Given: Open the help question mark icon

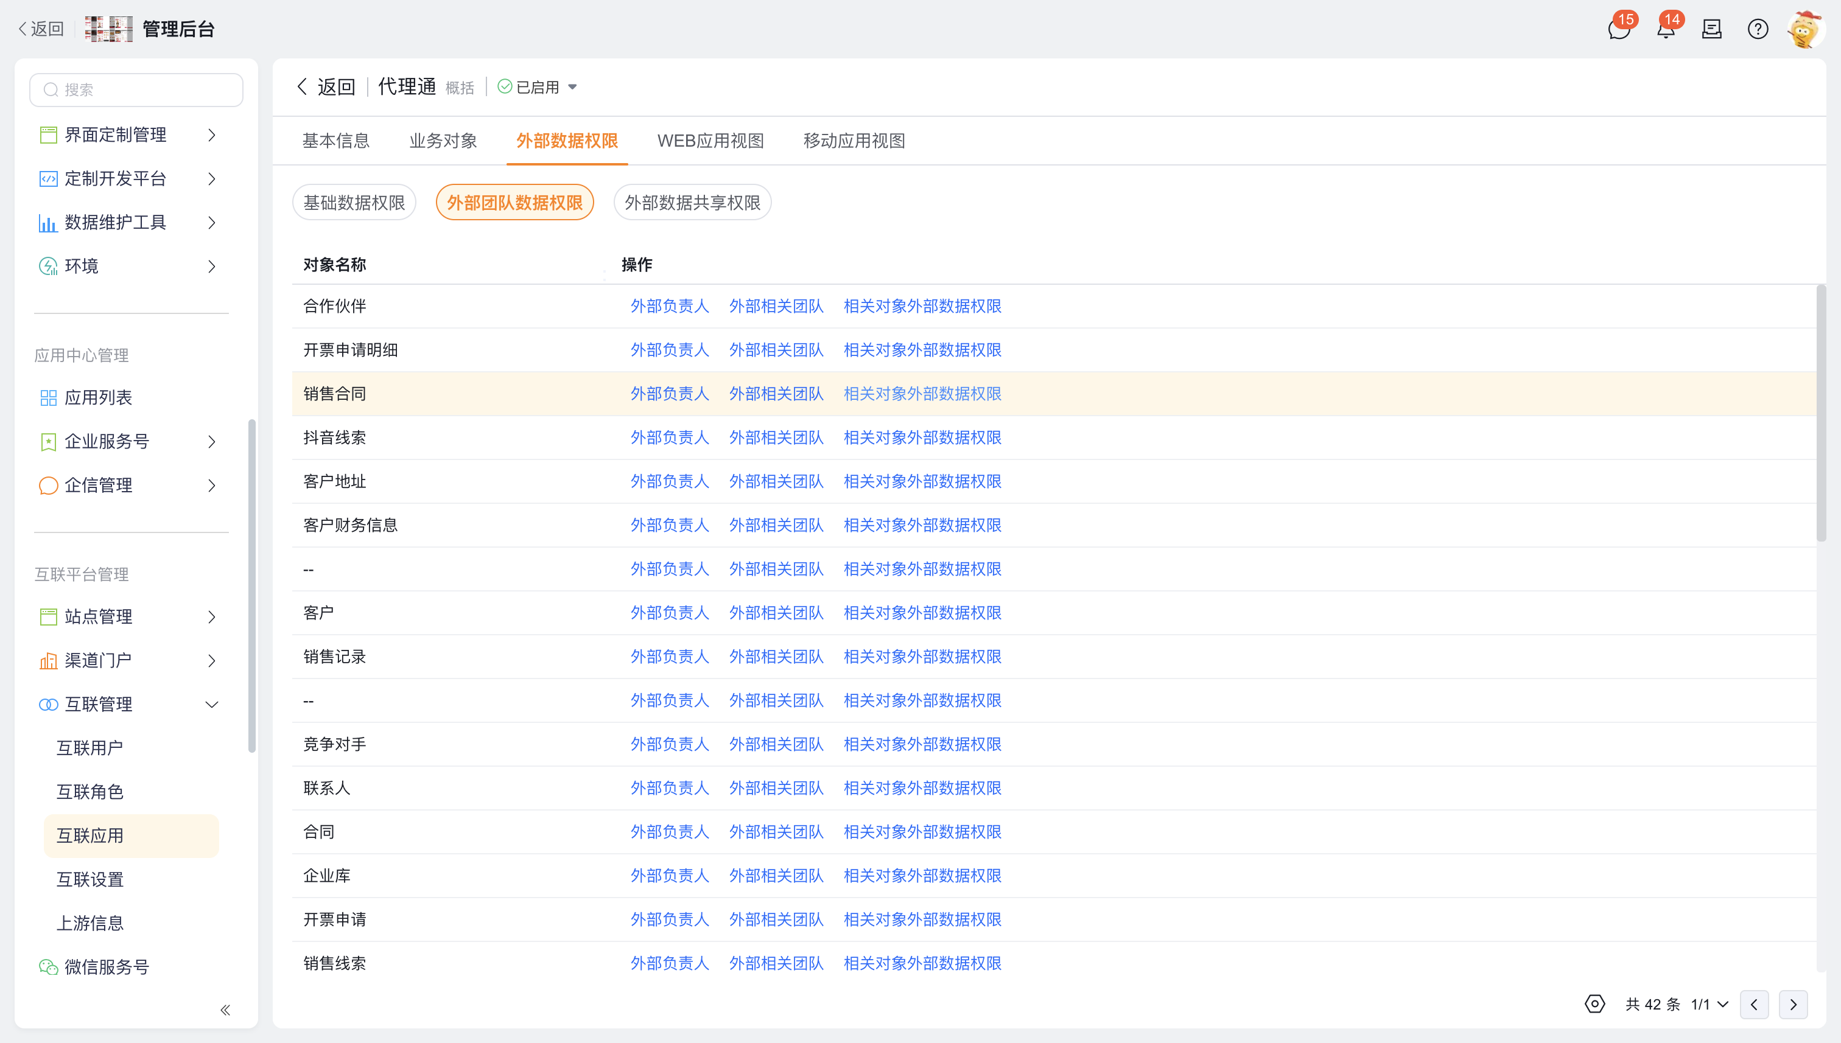Looking at the screenshot, I should tap(1758, 29).
